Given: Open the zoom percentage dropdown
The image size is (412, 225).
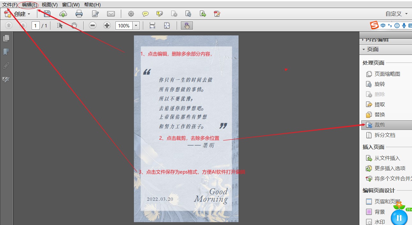Looking at the screenshot, I should coord(136,26).
